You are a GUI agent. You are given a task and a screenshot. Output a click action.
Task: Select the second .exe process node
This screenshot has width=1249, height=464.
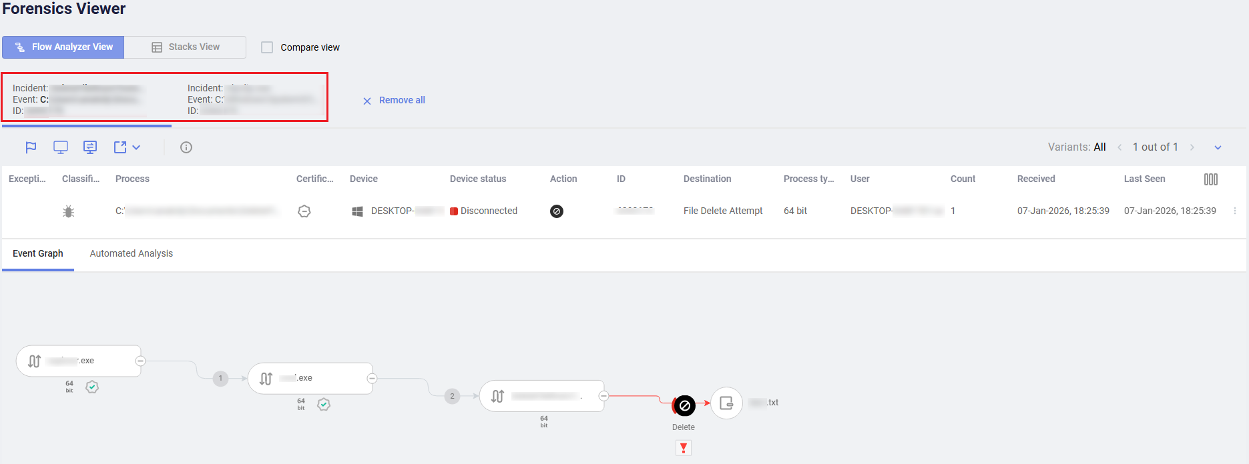[x=310, y=378]
